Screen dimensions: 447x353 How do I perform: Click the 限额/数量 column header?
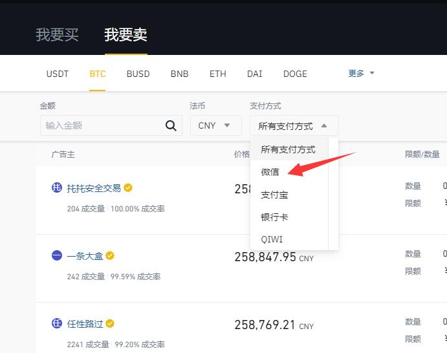coord(422,155)
